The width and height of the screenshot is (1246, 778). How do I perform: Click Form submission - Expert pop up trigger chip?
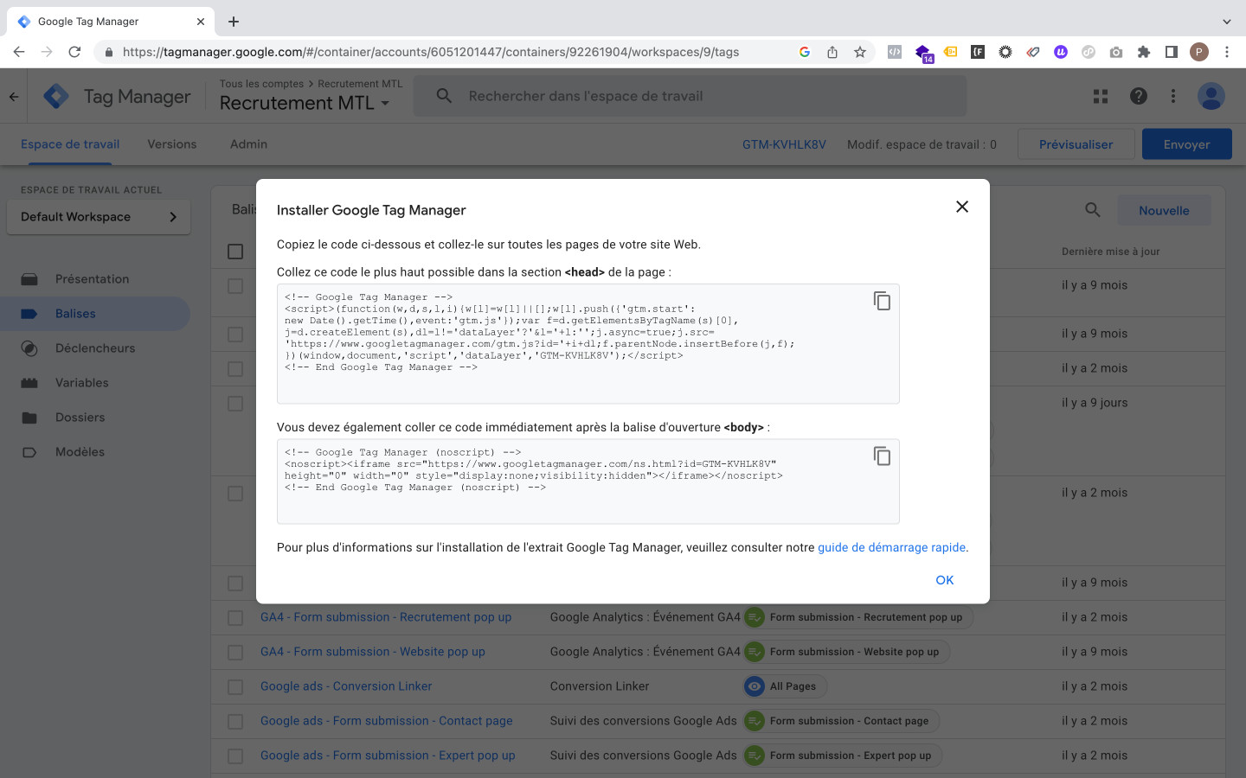[x=843, y=756]
